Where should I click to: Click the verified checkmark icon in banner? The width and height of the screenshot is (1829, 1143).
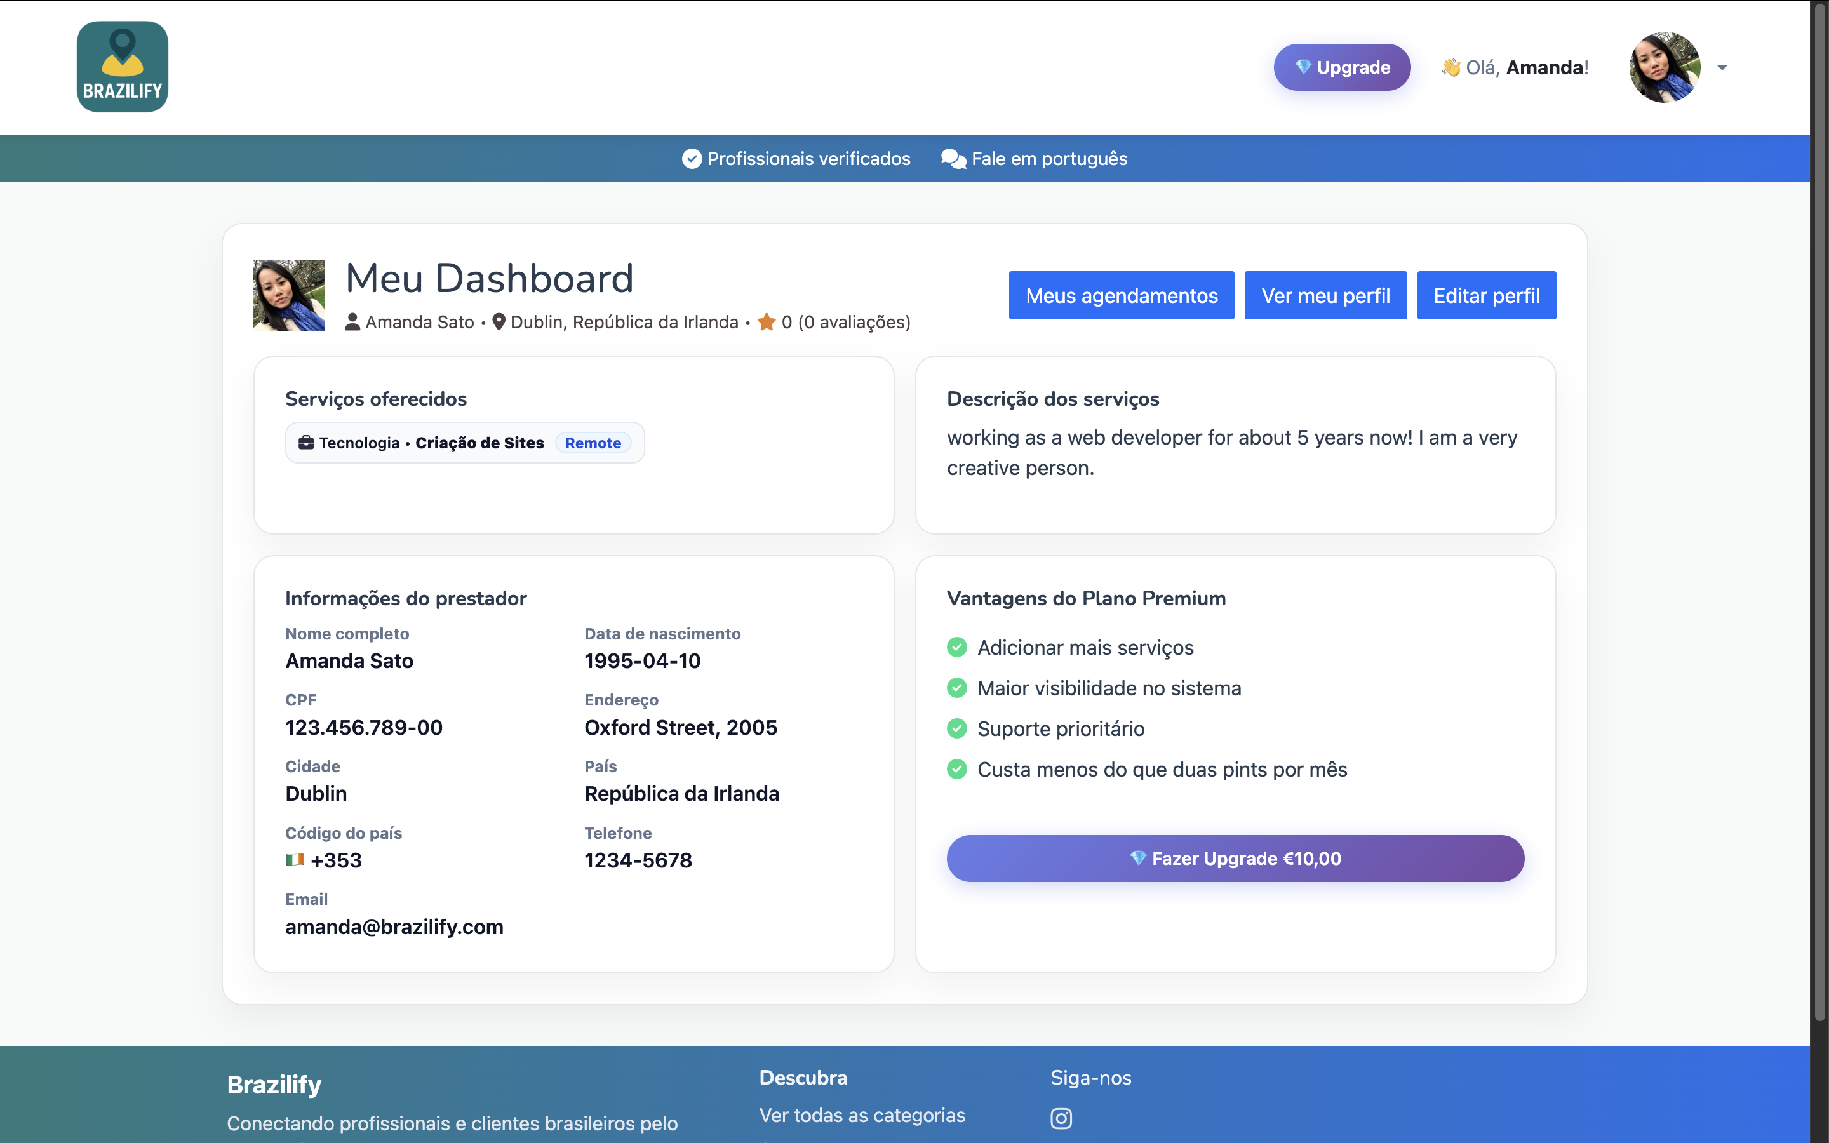pos(692,159)
